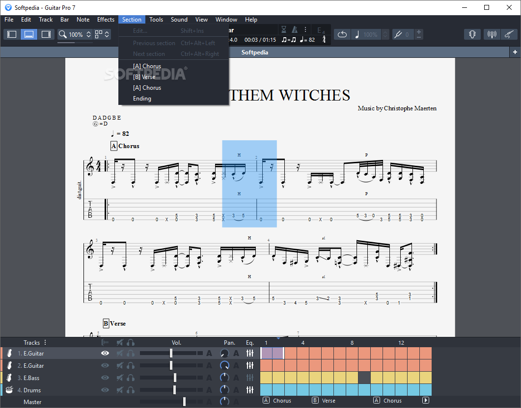The width and height of the screenshot is (521, 408).
Task: Click the drum icon of track 4
Action: [x=9, y=390]
